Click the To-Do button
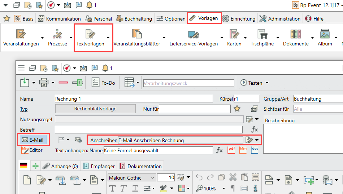 point(103,83)
